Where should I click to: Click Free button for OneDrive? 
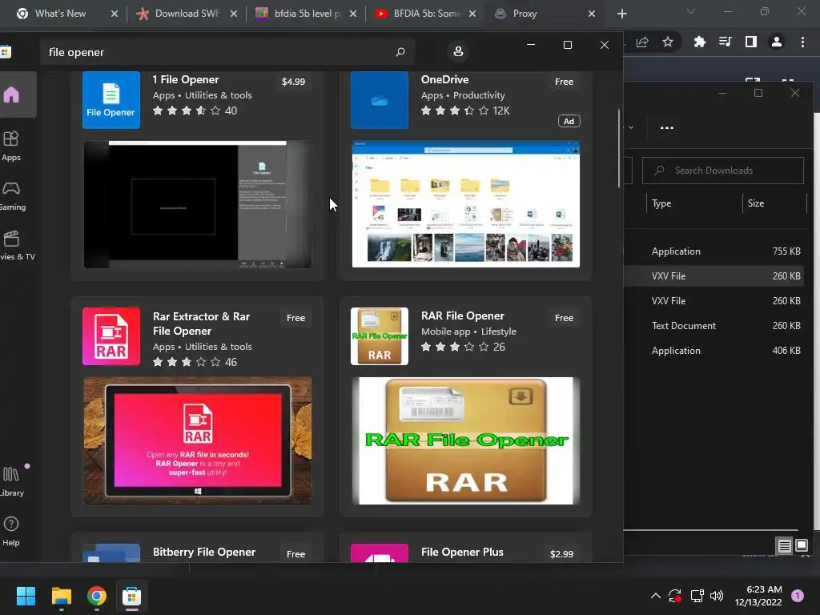tap(564, 82)
